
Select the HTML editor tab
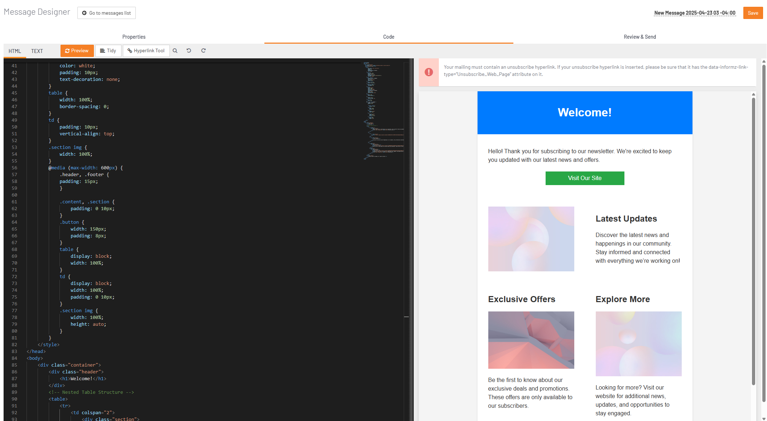pyautogui.click(x=15, y=51)
